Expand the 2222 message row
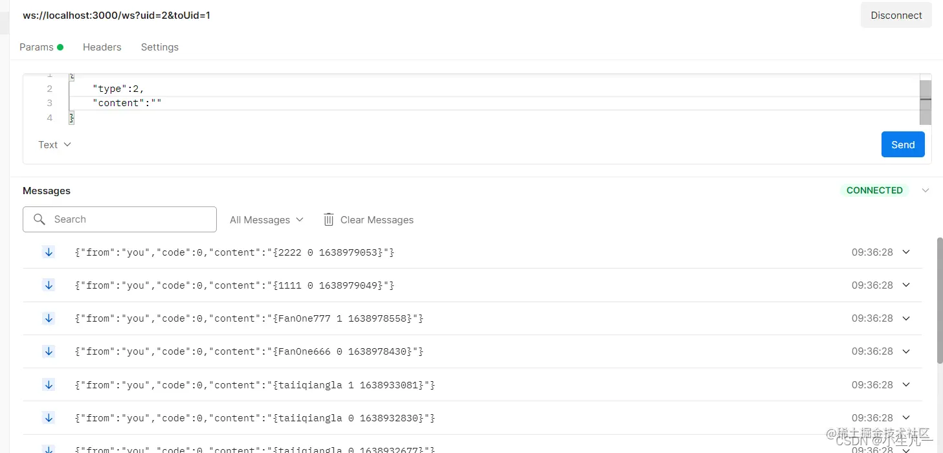 906,252
